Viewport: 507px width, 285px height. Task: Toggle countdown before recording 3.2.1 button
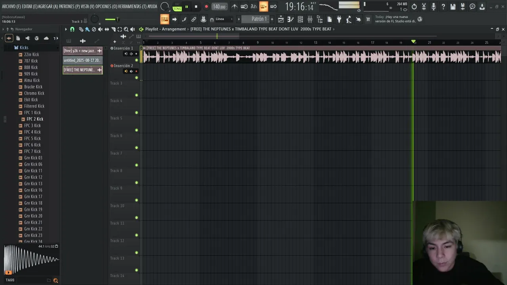(254, 6)
